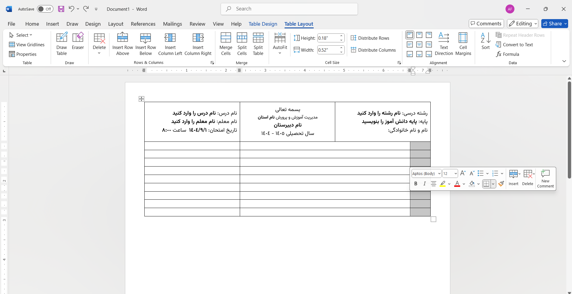
Task: Select Align Center alignment (middle)
Action: coord(419,45)
